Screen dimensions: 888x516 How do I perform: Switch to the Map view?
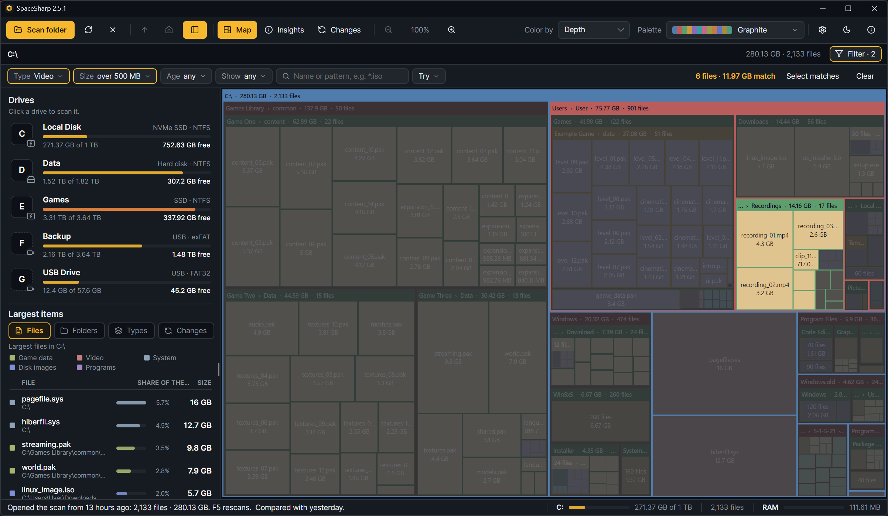click(237, 30)
